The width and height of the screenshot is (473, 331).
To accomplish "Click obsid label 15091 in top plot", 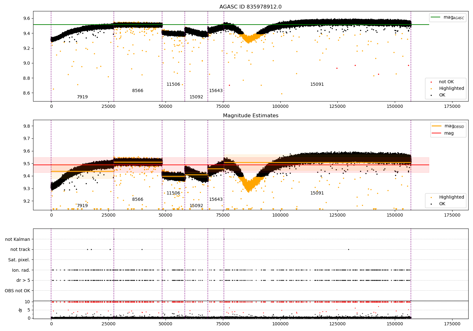I will [x=317, y=84].
